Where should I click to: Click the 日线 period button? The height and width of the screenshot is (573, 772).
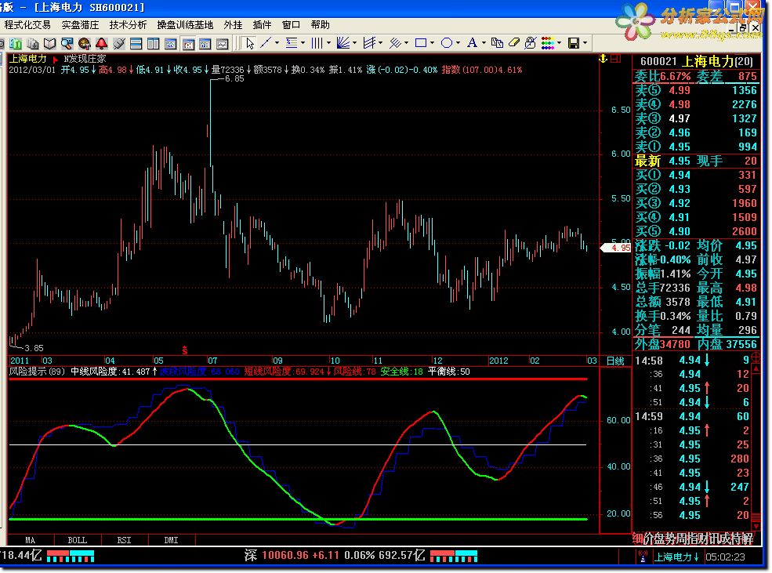click(x=615, y=361)
